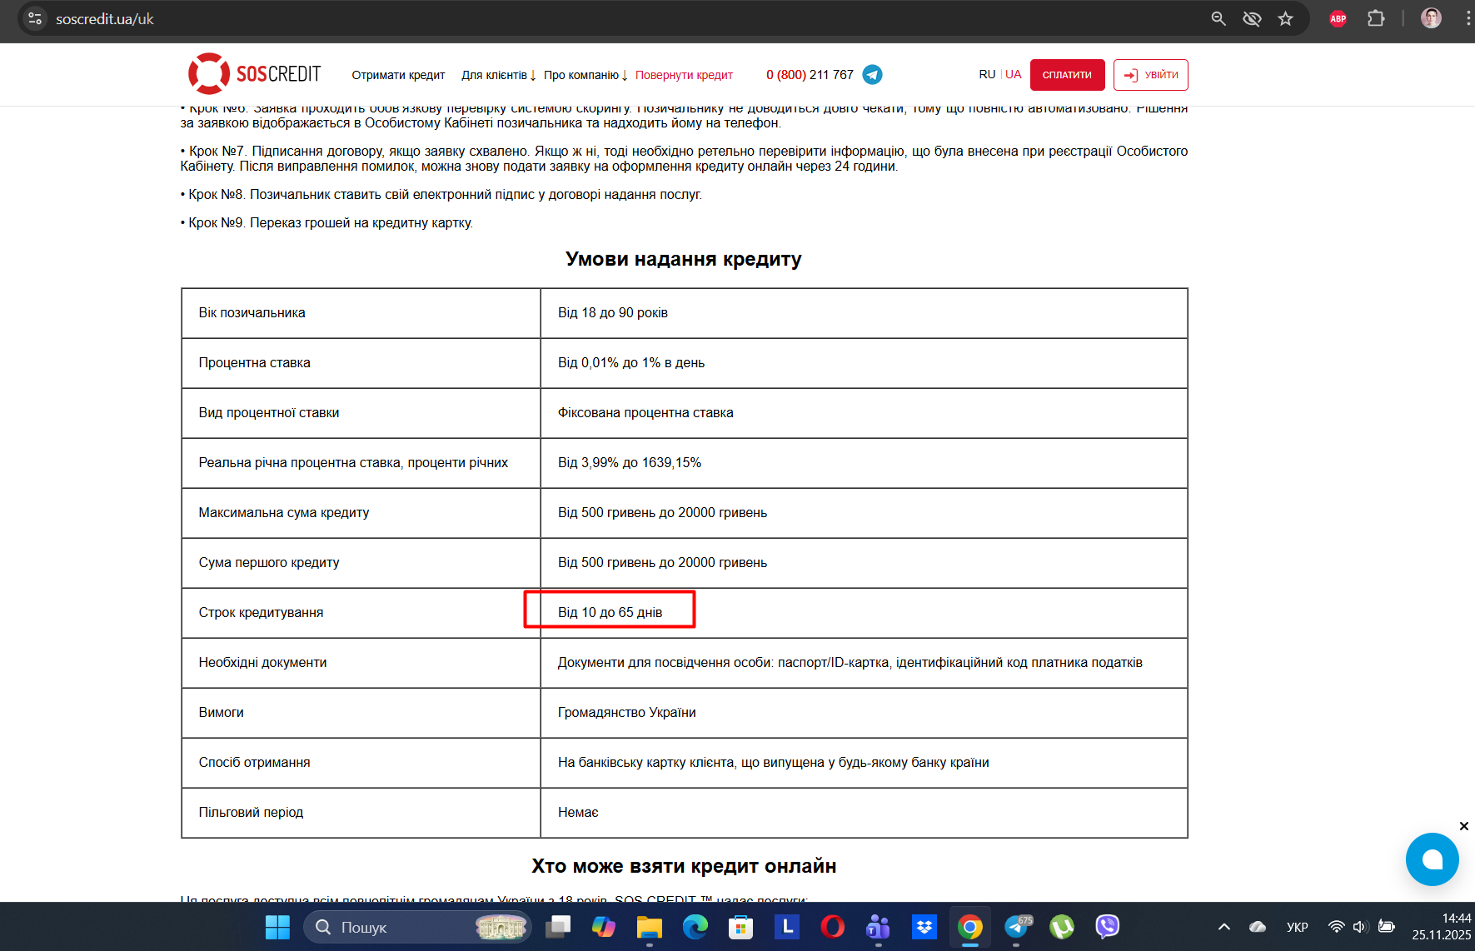Select the 'Спосіб отримання' row label
Screen dimensions: 1475x951
(x=361, y=763)
